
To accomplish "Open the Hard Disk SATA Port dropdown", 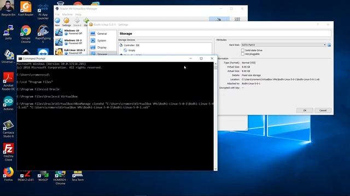I will (283, 45).
